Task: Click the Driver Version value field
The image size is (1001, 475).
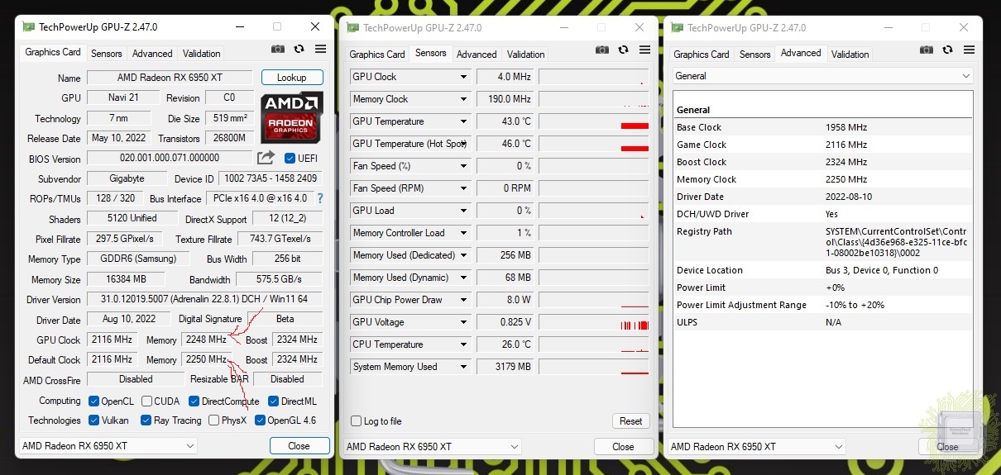Action: click(204, 299)
